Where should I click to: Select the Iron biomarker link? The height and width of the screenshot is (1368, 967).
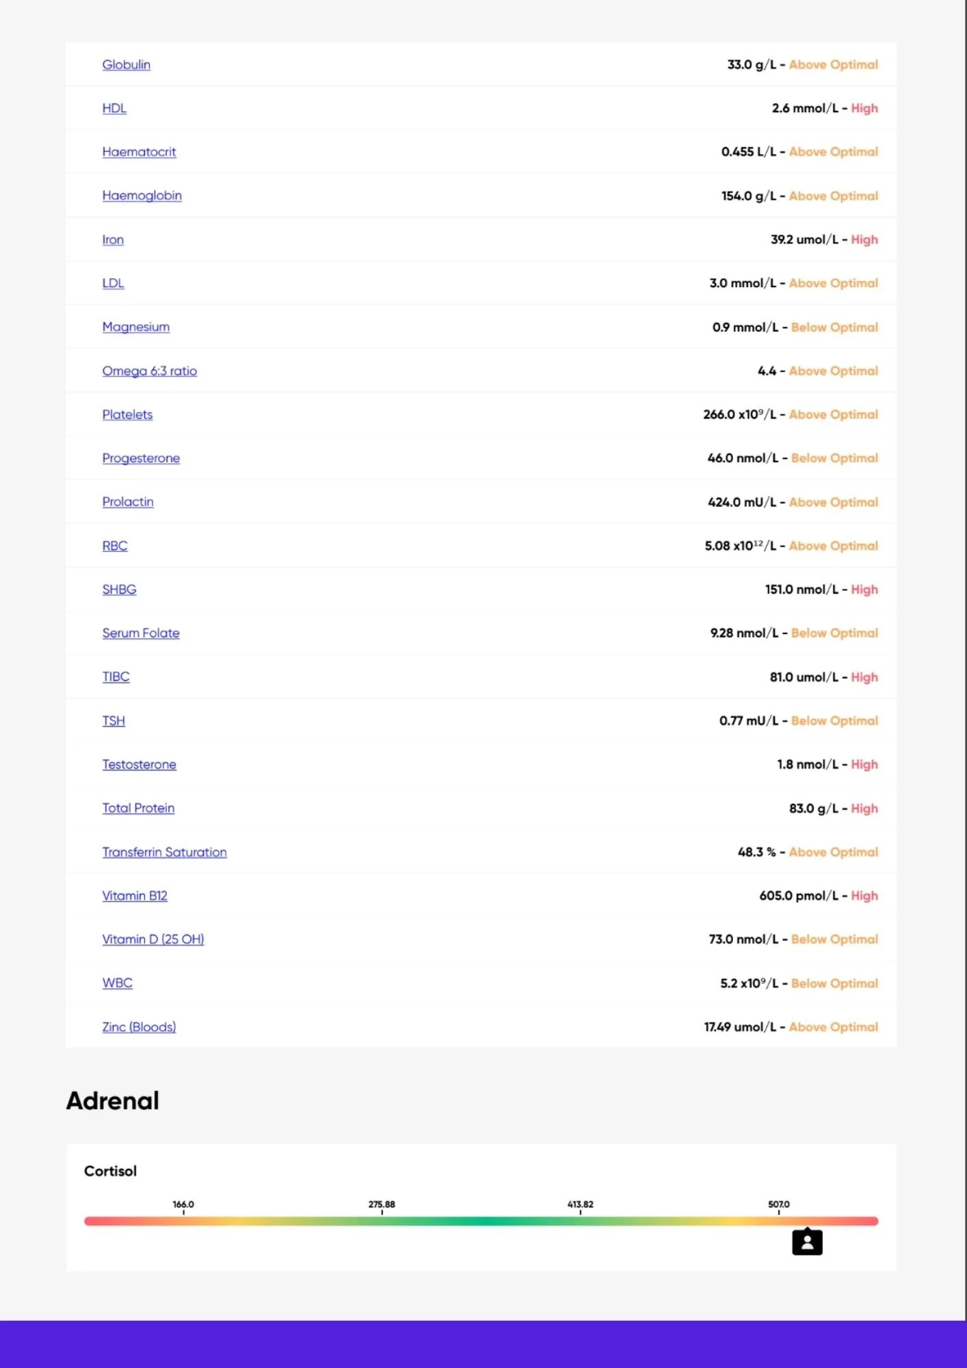113,239
